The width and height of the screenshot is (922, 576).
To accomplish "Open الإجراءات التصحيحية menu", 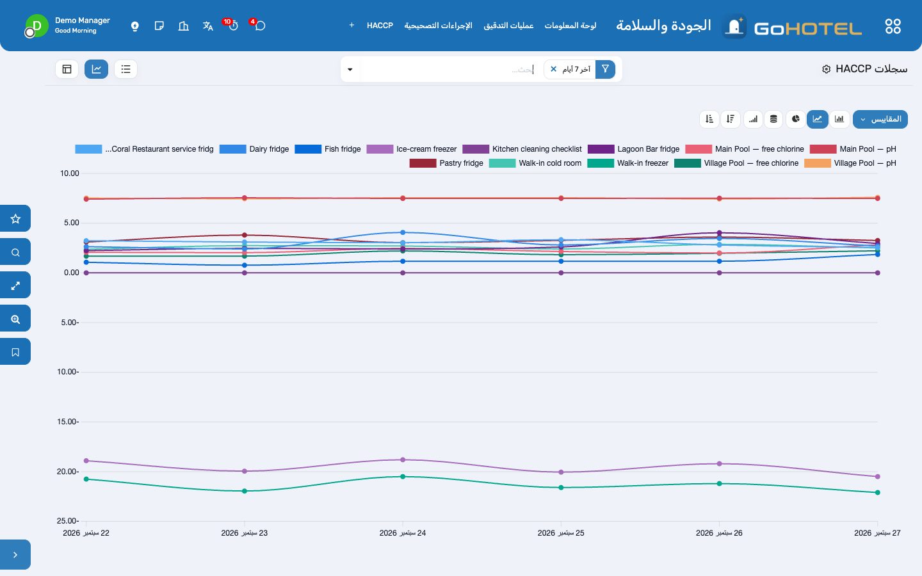I will pos(438,26).
